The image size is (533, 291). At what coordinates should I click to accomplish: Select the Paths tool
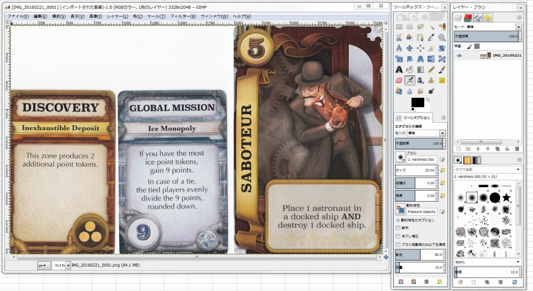click(x=421, y=37)
